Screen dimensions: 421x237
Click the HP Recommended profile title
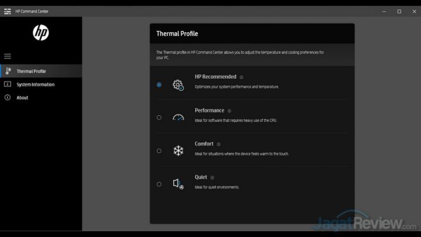[x=216, y=77]
